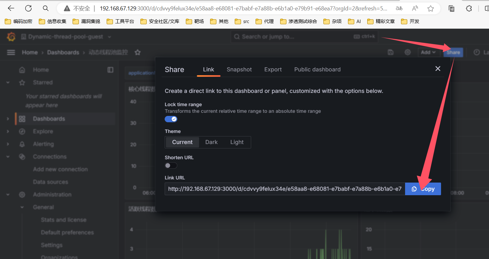Save dashboard using the save disk icon
Image resolution: width=489 pixels, height=259 pixels.
click(x=391, y=52)
